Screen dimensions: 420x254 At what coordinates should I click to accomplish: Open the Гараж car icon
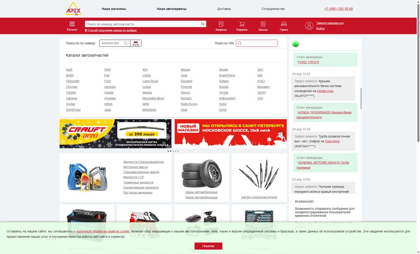point(284,26)
